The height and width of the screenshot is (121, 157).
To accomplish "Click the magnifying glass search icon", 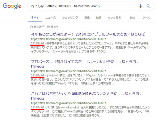I will pyautogui.click(x=148, y=6).
